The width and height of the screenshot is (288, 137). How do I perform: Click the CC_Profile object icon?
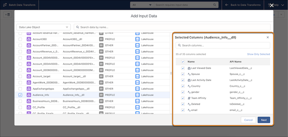tap(29, 107)
